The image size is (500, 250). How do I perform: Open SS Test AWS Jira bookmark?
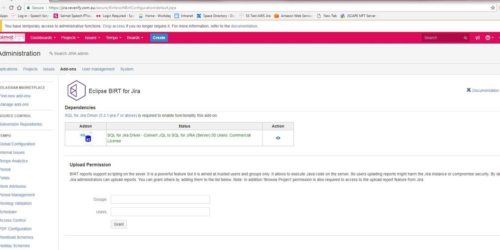point(255,15)
